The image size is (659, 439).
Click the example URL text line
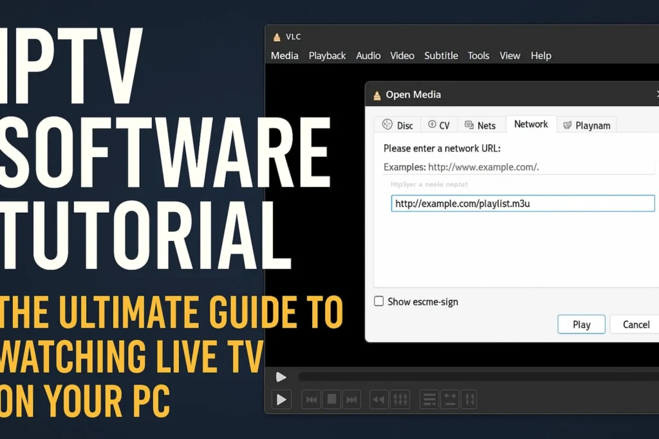click(461, 167)
